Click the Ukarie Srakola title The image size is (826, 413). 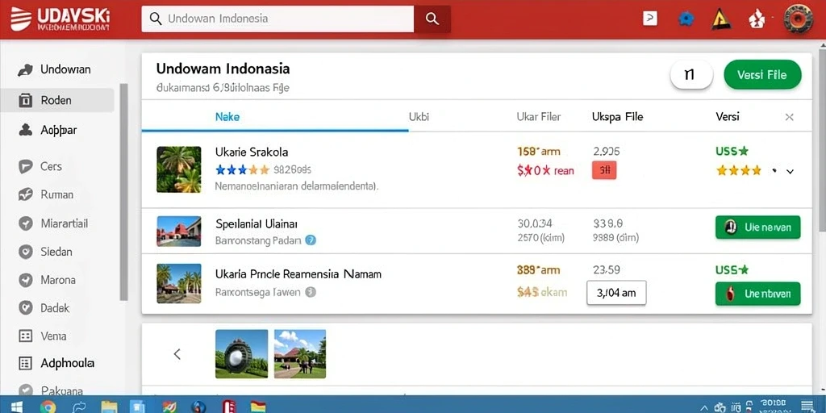(x=252, y=152)
